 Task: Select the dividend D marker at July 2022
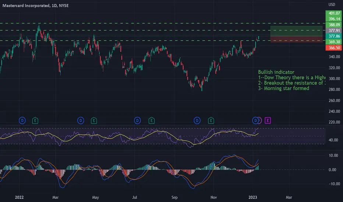point(137,120)
